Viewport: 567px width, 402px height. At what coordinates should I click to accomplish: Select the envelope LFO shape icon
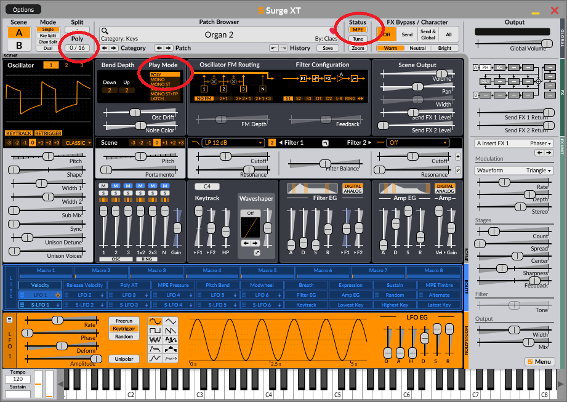155,349
